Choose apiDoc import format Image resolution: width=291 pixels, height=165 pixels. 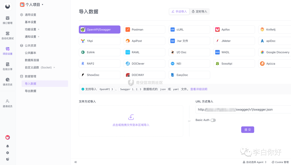coord(275,41)
